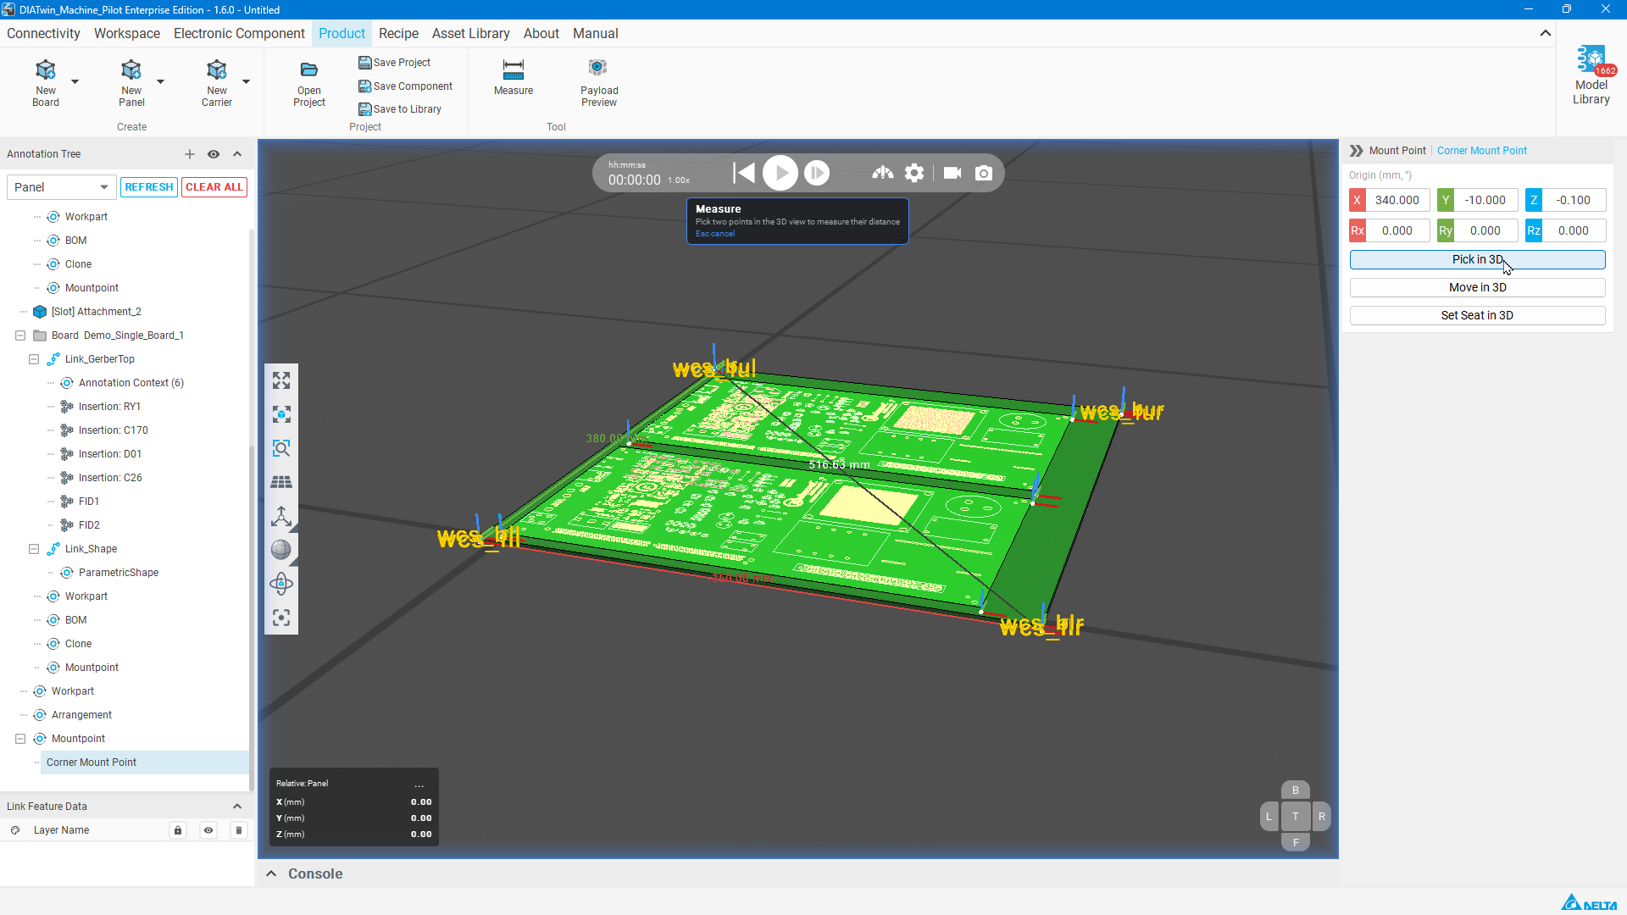Open New Board dropdown arrow
Image resolution: width=1627 pixels, height=915 pixels.
tap(75, 82)
